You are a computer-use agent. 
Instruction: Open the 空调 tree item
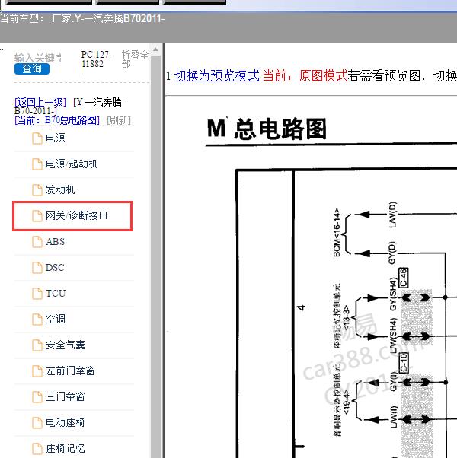click(x=56, y=319)
